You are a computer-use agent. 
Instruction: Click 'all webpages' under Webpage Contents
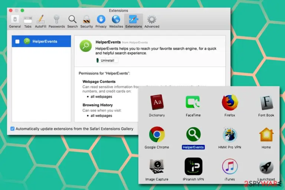101,97
